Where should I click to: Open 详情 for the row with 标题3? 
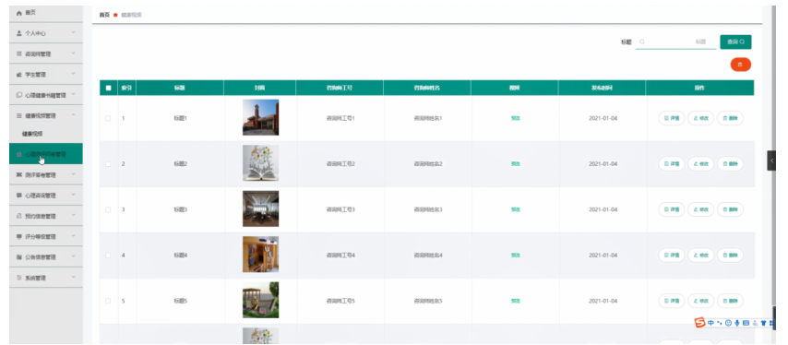tap(672, 209)
